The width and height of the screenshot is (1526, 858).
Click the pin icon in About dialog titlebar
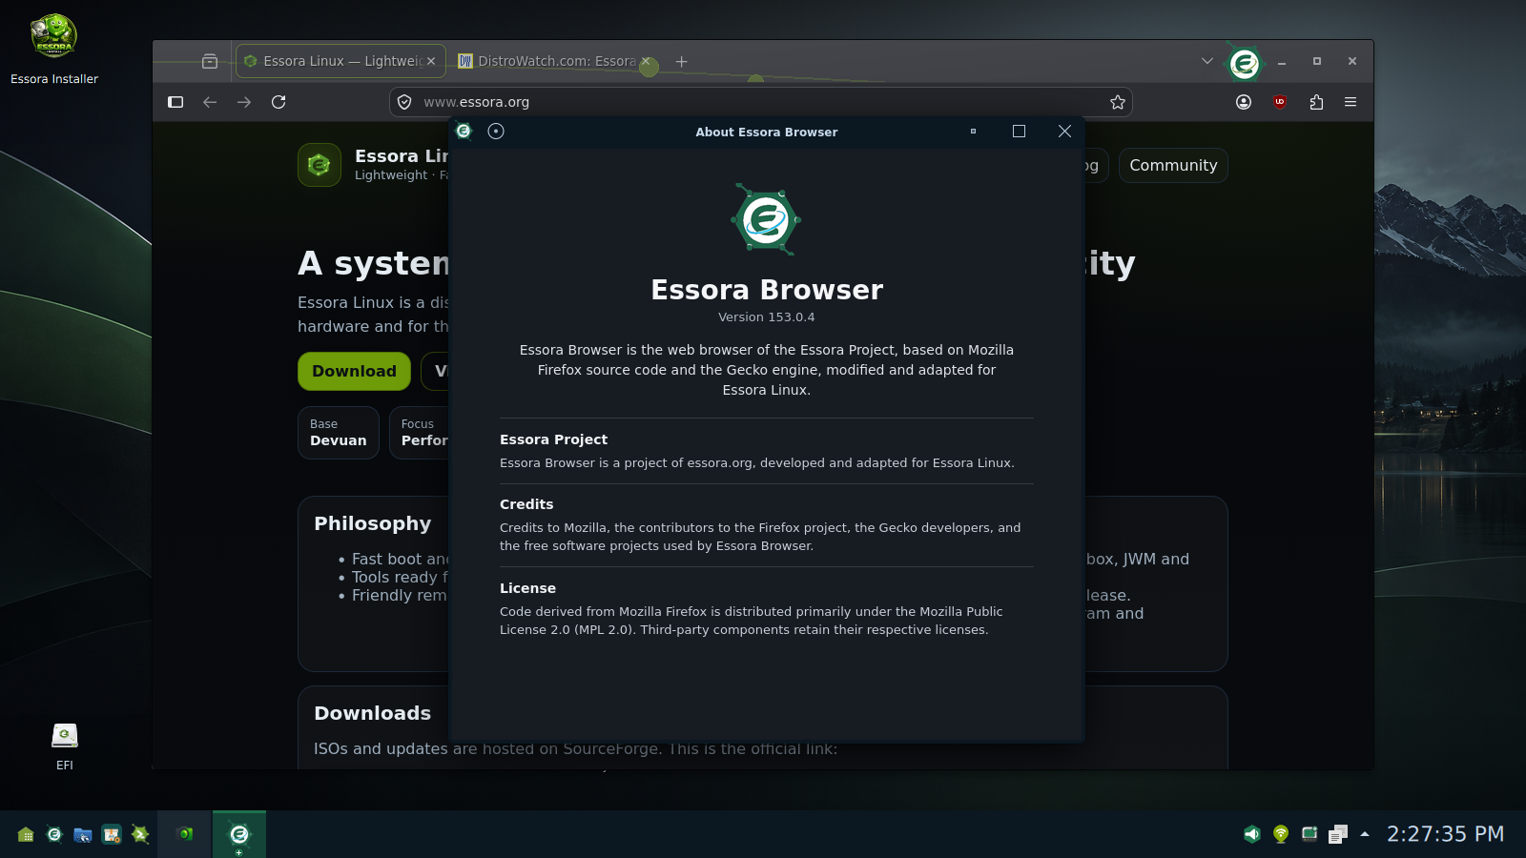tap(496, 132)
